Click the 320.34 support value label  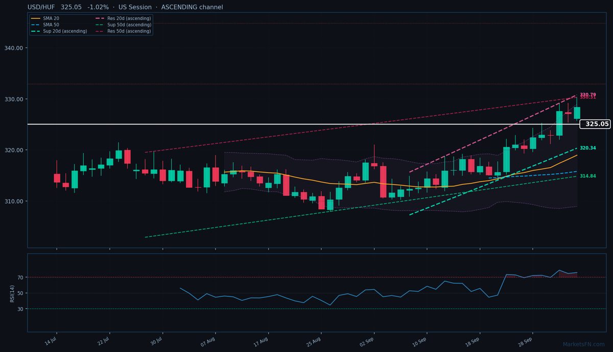587,148
